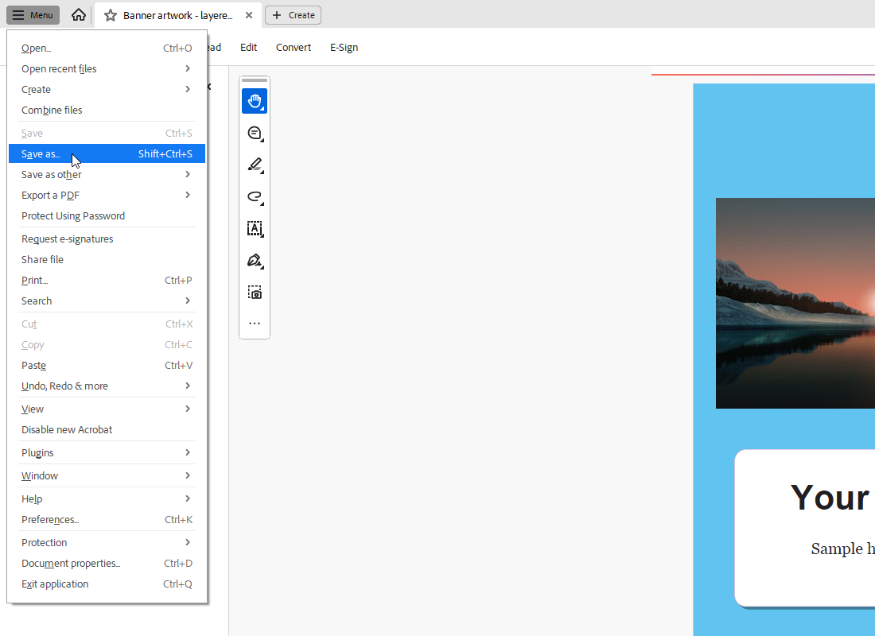
Task: Expand the View submenu
Action: tap(107, 409)
